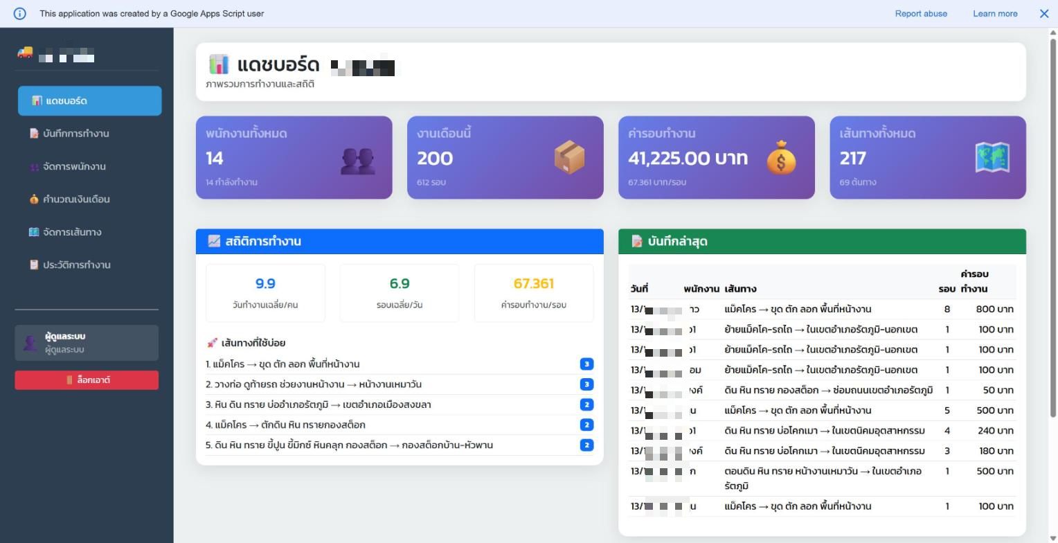
Task: Click the ดิน หิน ทราย กองสต็อก ซ่อมถนน route cell
Action: coord(828,390)
